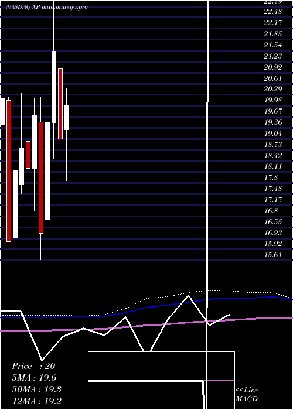This screenshot has width=293, height=410.
Task: Click the Price : 20 readout
Action: click(x=33, y=366)
